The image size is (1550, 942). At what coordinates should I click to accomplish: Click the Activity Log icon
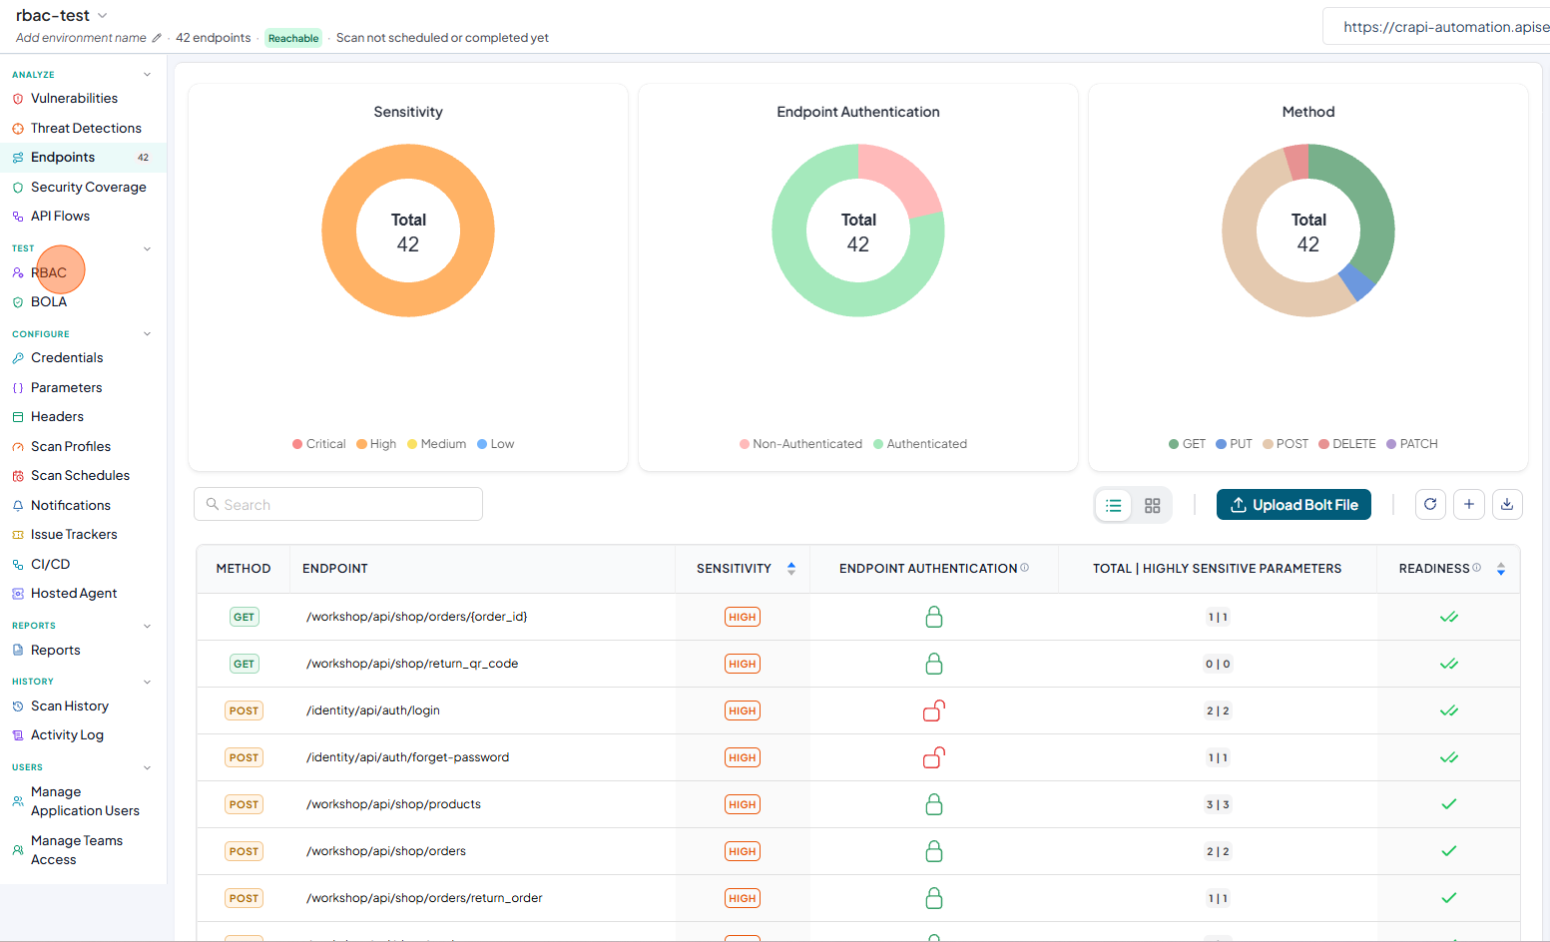point(18,735)
